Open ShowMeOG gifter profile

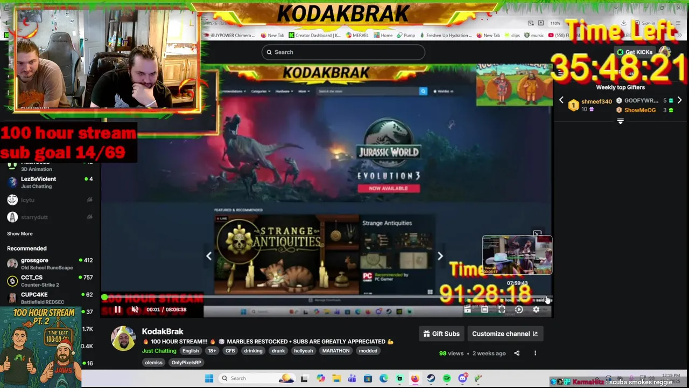(640, 110)
